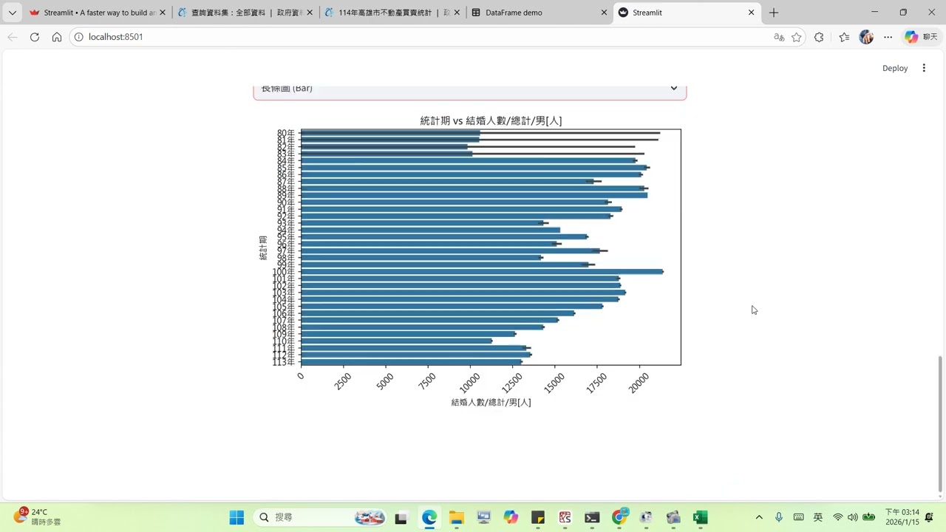Open Microsoft Edge from the taskbar
946x532 pixels.
click(x=429, y=517)
